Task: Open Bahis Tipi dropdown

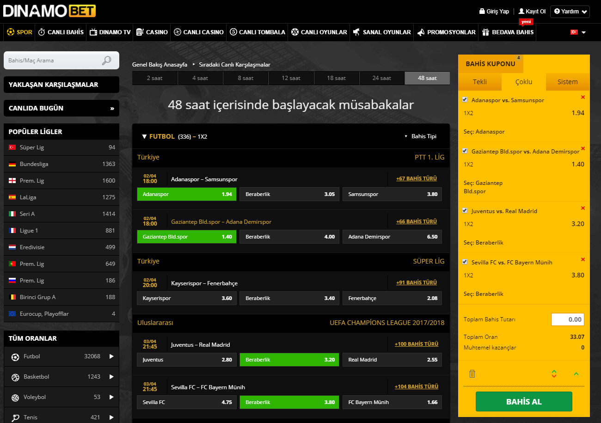Action: tap(421, 136)
